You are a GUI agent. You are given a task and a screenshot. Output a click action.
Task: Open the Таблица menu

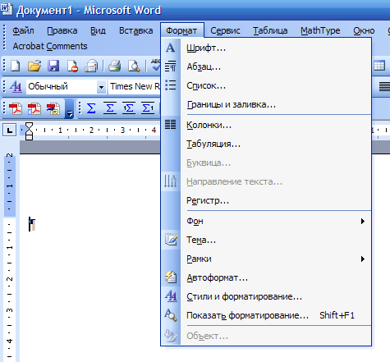(270, 30)
